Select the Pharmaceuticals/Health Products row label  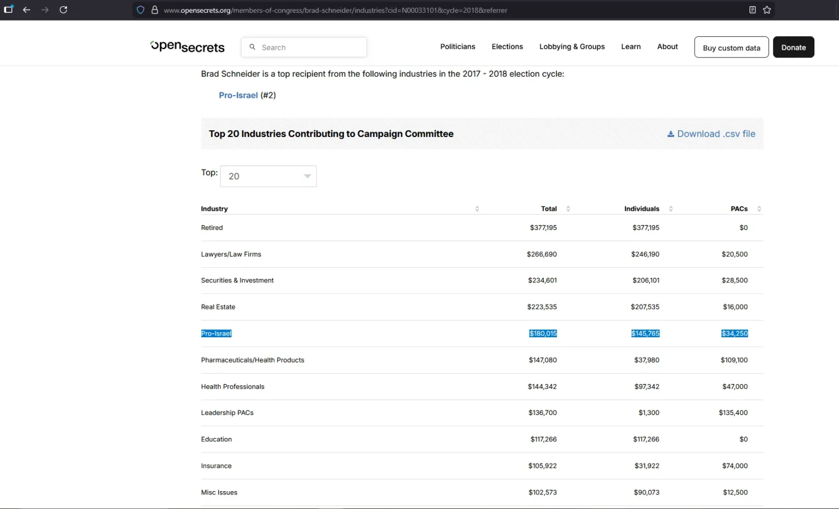253,360
